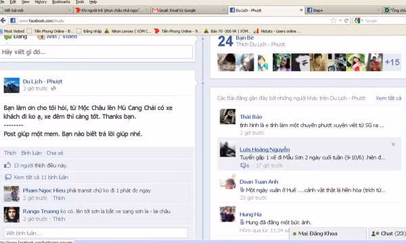Open the Du Lịch - Phượt page avatar
Image resolution: width=406 pixels, height=243 pixels.
point(12,85)
